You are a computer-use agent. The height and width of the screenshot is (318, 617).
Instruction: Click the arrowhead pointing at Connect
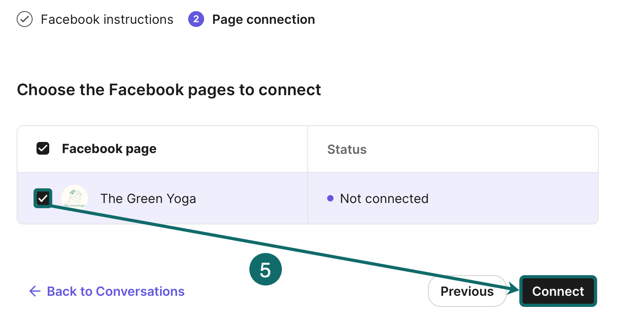pos(514,287)
